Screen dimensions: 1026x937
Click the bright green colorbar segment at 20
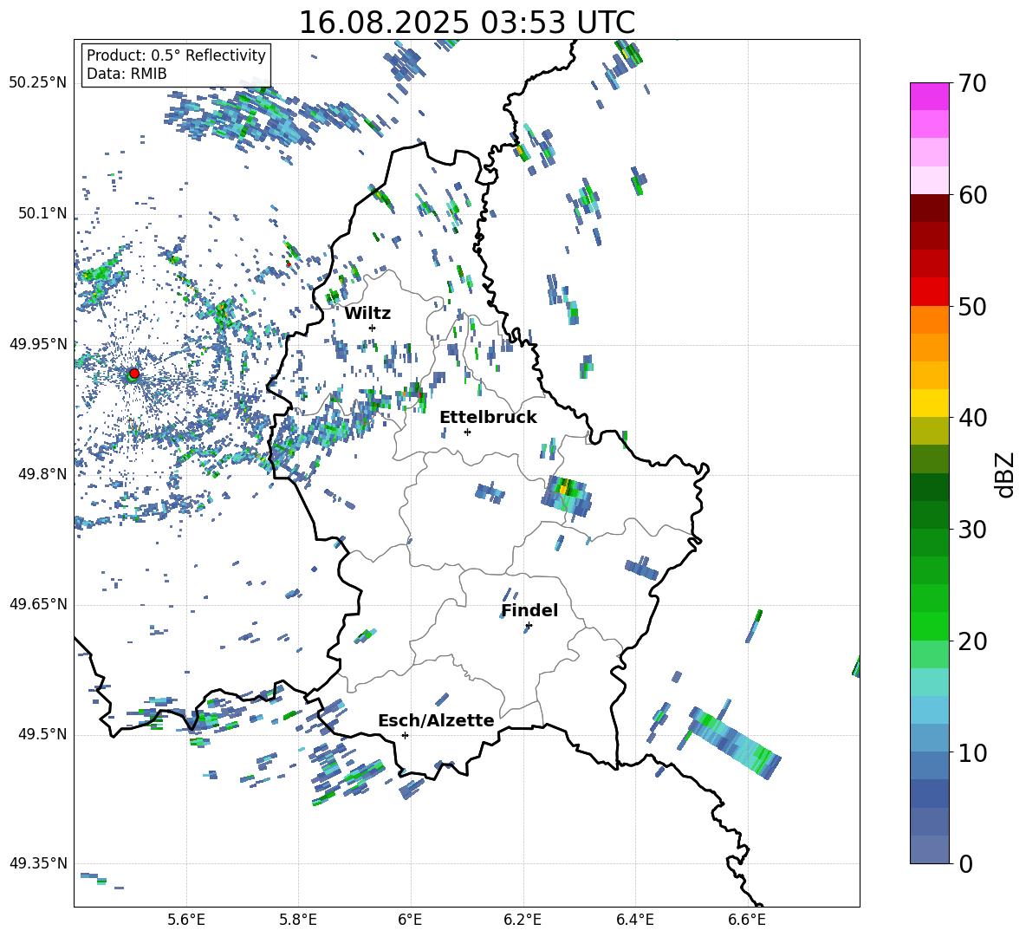click(929, 626)
